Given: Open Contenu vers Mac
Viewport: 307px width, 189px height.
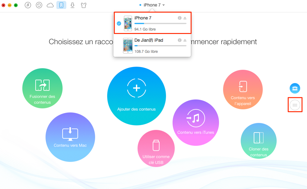Looking at the screenshot, I should point(70,137).
